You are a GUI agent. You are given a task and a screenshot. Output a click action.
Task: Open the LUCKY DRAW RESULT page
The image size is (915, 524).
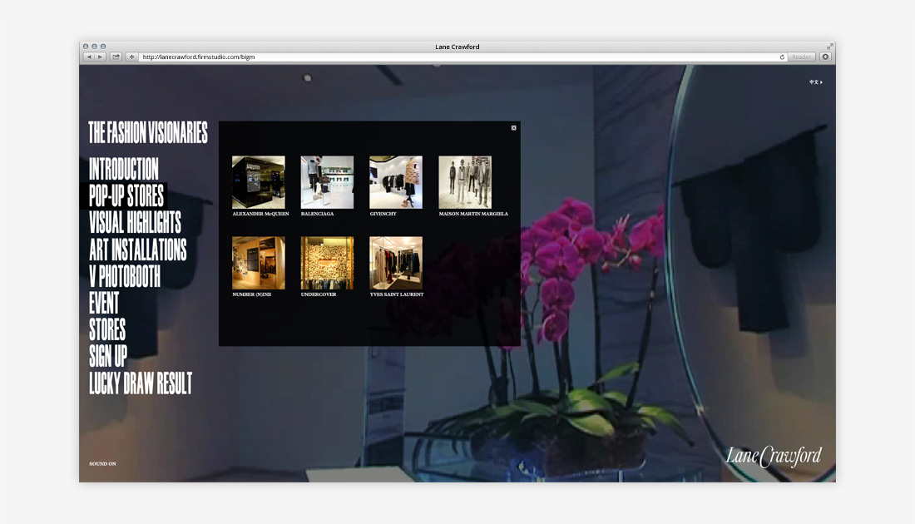click(x=141, y=385)
